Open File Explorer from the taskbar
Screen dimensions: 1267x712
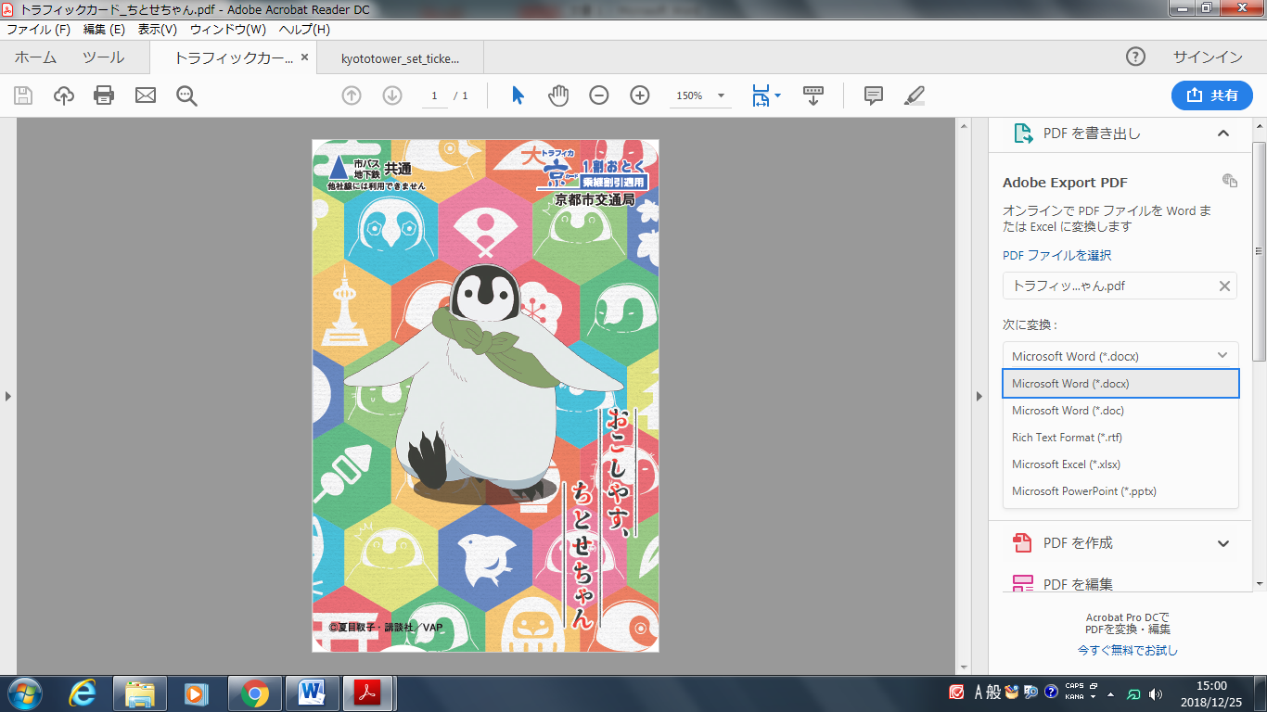click(x=140, y=693)
